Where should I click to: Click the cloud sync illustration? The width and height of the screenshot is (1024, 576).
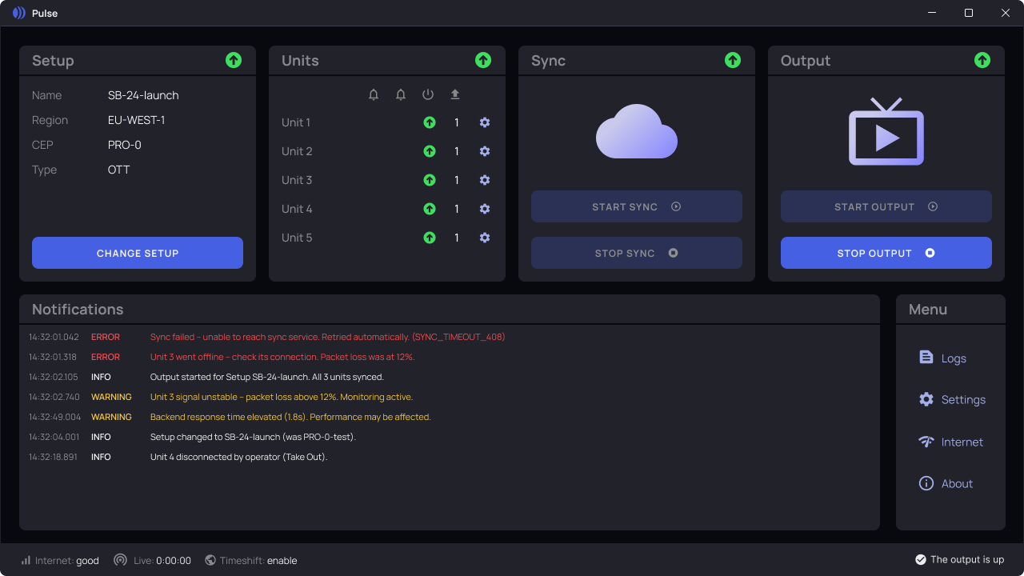pyautogui.click(x=637, y=131)
